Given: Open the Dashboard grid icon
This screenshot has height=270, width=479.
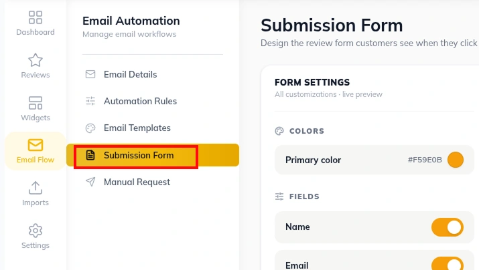Looking at the screenshot, I should coord(36,17).
